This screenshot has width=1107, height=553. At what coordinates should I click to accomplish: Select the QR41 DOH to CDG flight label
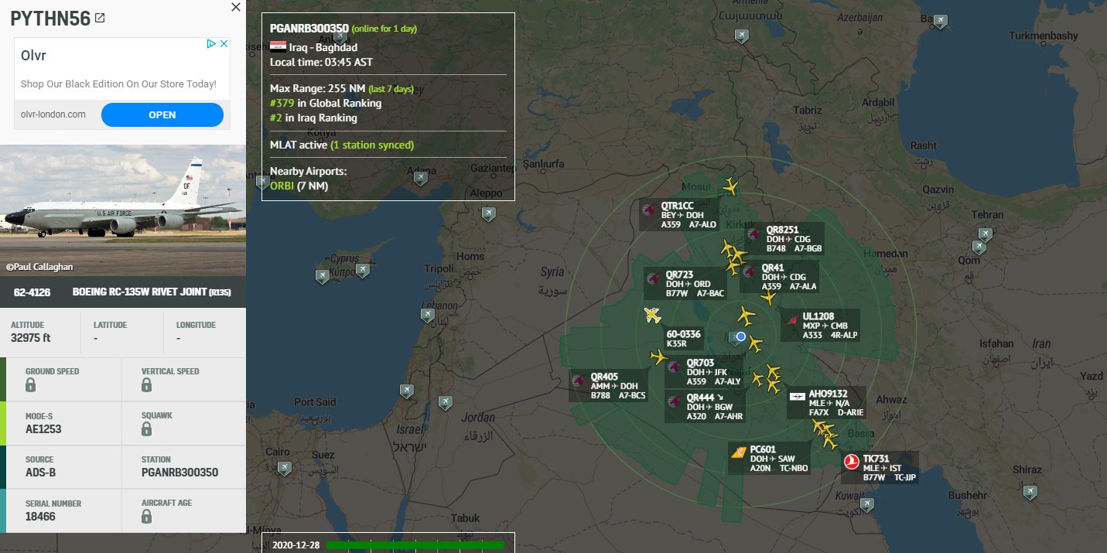pos(781,277)
